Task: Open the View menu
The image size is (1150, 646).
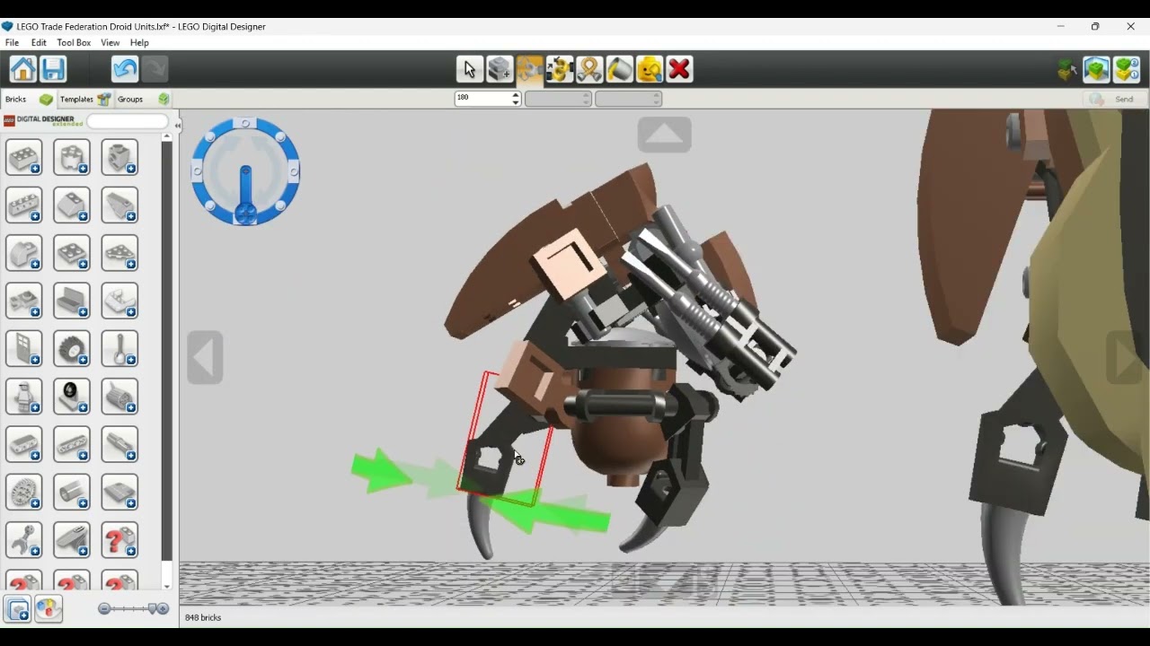Action: click(110, 42)
